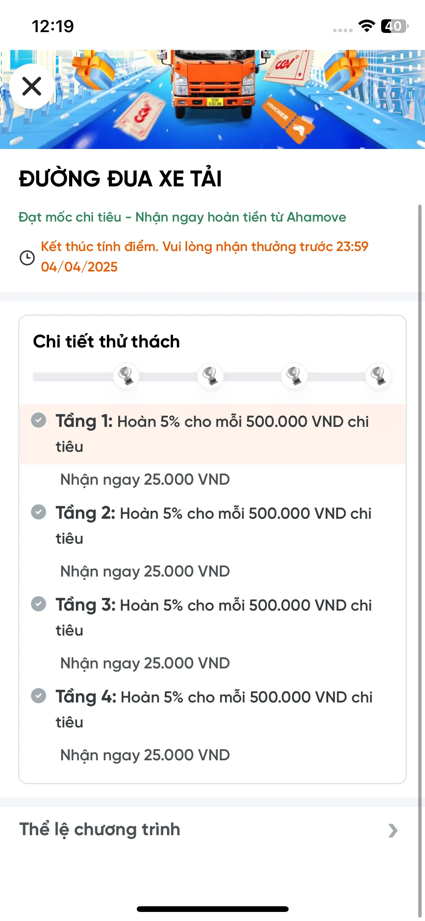425x921 pixels.
Task: Tap the Wi-Fi status icon
Action: 366,26
